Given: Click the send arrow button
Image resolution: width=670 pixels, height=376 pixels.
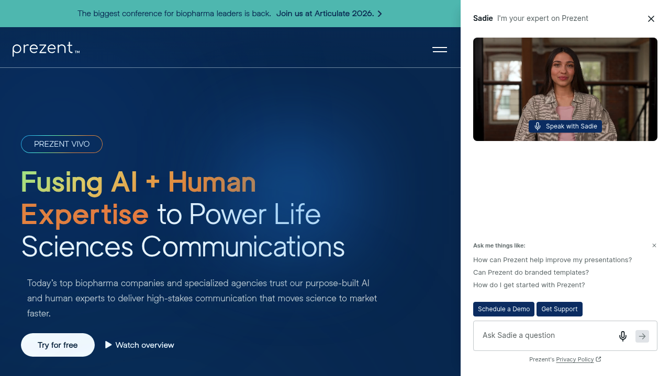Looking at the screenshot, I should click(642, 336).
